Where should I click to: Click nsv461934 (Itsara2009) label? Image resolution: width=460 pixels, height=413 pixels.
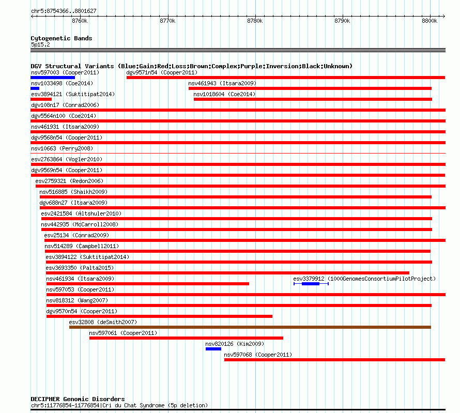pyautogui.click(x=80, y=279)
